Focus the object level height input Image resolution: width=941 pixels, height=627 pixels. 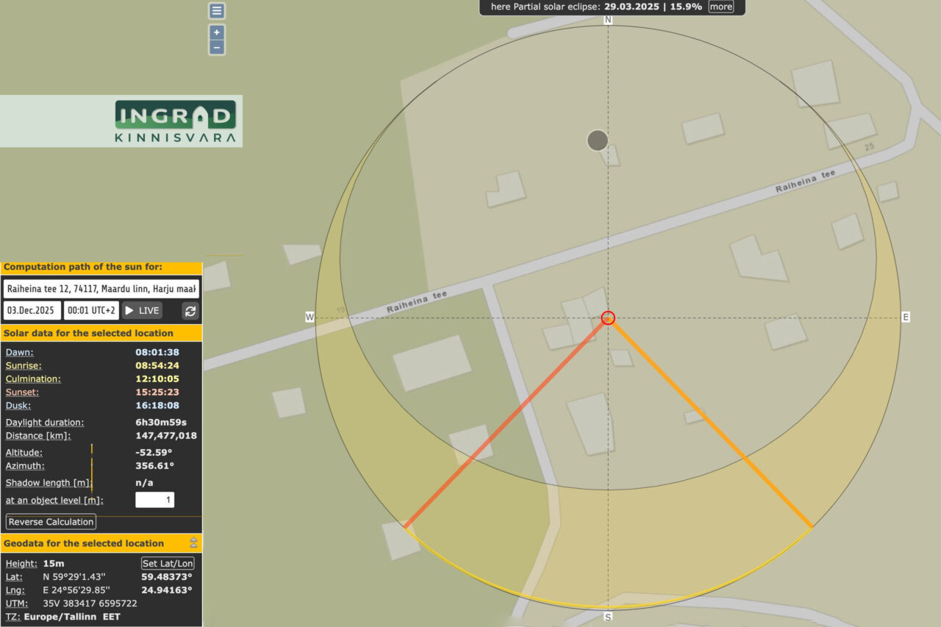[154, 500]
